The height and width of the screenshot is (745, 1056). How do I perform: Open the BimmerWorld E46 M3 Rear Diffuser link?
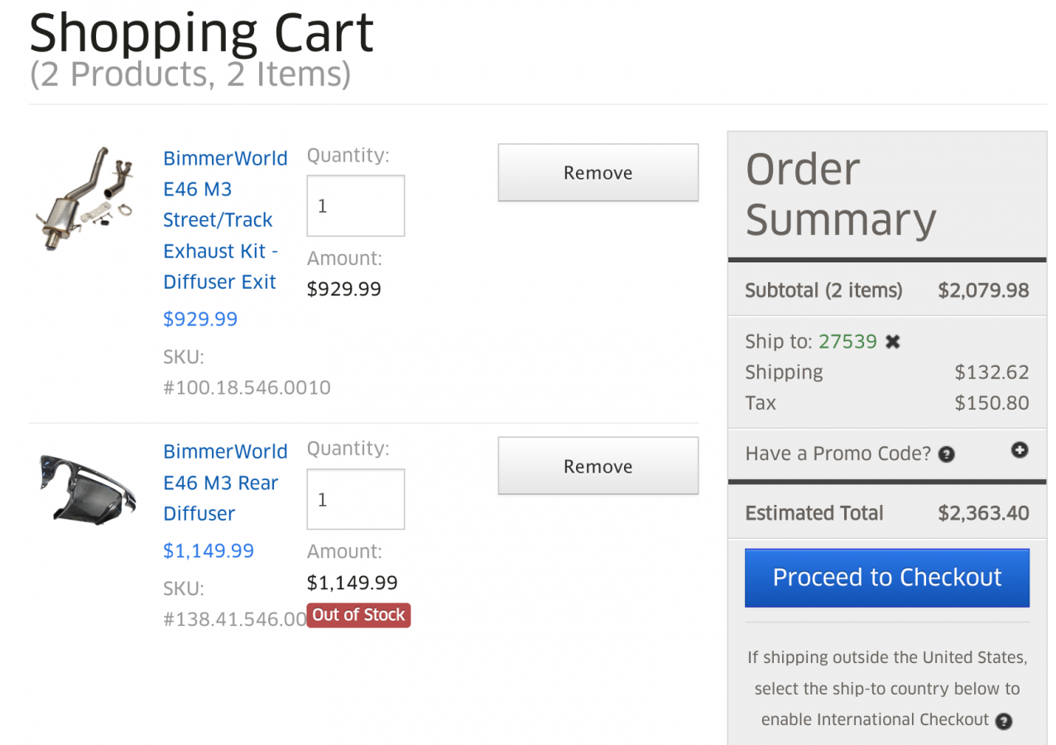pos(225,483)
